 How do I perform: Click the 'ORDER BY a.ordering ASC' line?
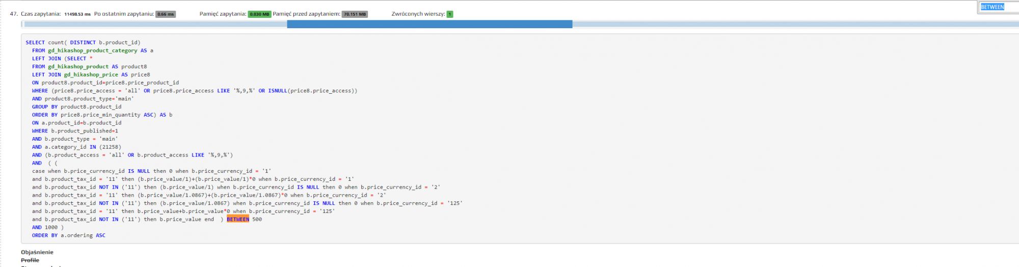pyautogui.click(x=69, y=235)
